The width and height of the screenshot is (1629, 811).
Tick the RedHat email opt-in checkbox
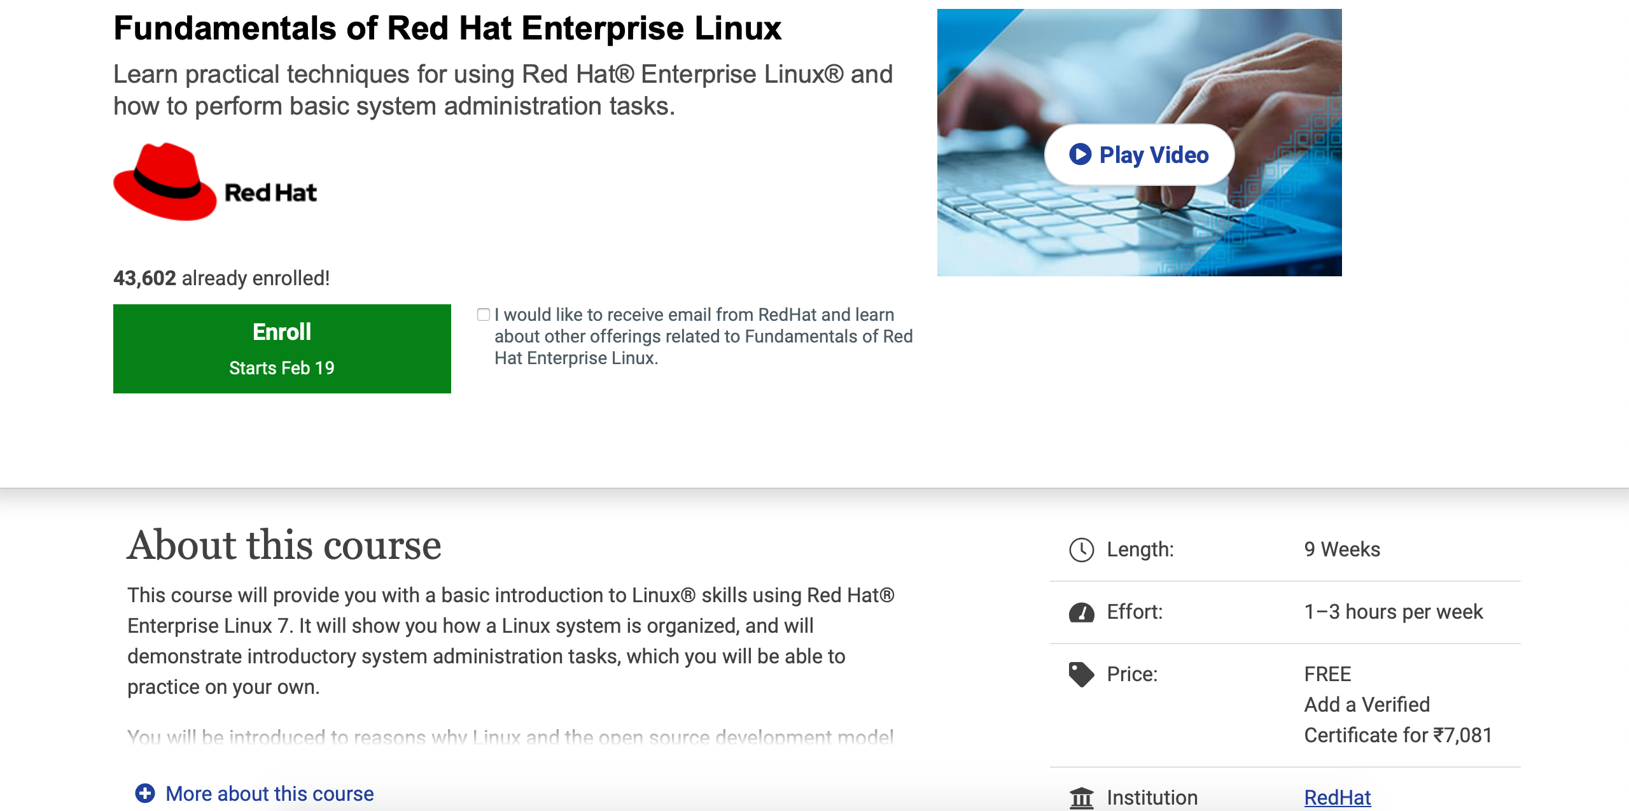coord(484,314)
